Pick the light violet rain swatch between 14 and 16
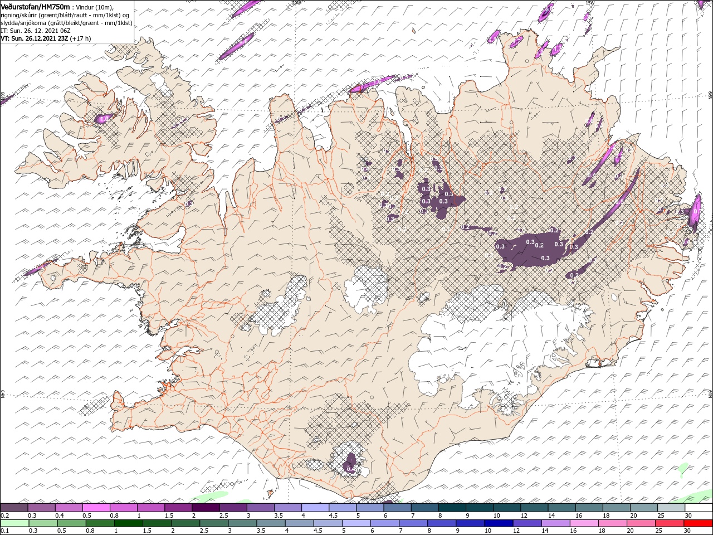Viewport: 713px width, 535px height. coord(555,523)
